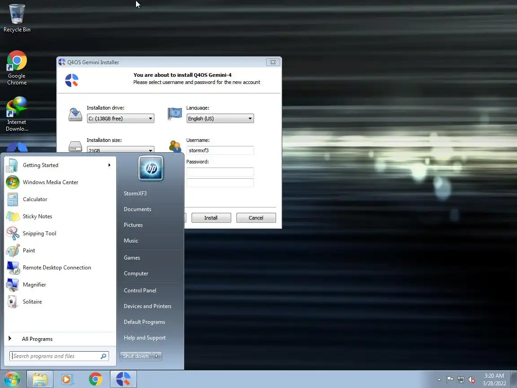This screenshot has width=517, height=388.
Task: Click the users icon beside Username
Action: pyautogui.click(x=175, y=146)
